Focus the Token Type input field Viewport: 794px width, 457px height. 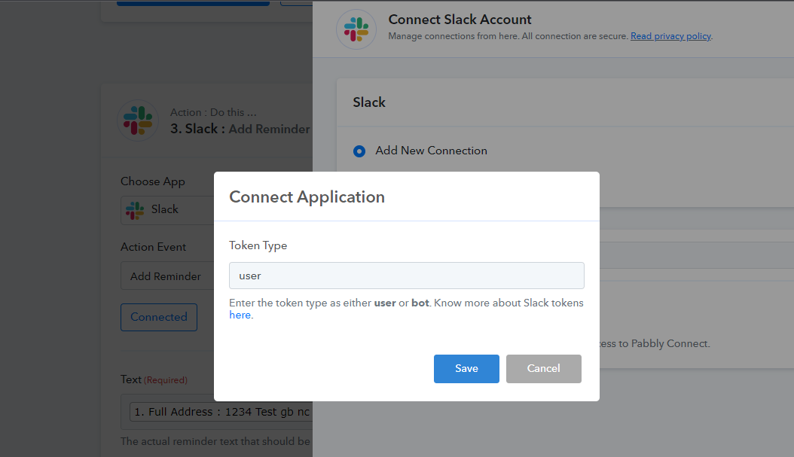point(407,276)
